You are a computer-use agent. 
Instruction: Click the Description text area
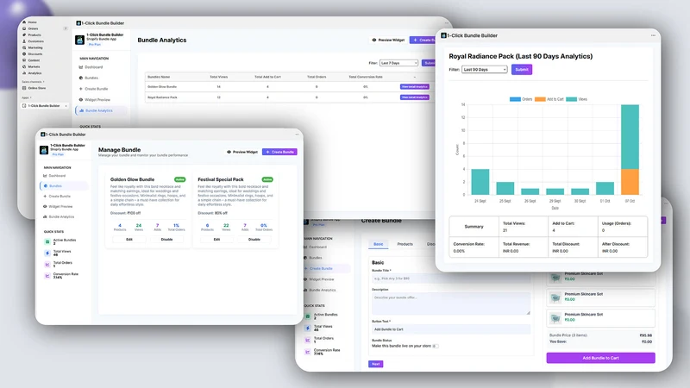(451, 304)
